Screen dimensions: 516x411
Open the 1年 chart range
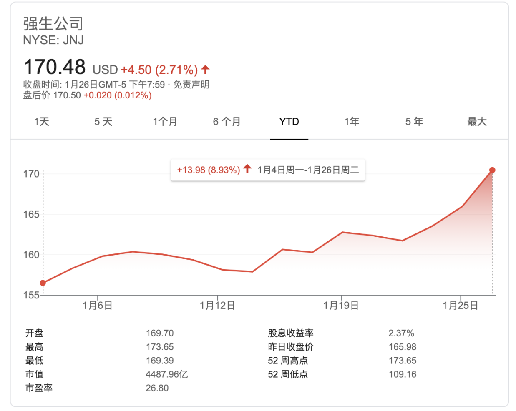[x=352, y=122]
